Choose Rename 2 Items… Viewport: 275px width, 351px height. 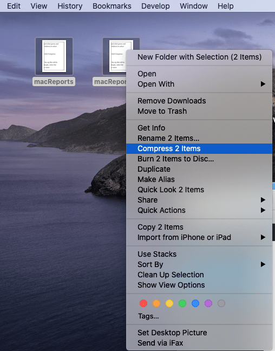tap(199, 138)
